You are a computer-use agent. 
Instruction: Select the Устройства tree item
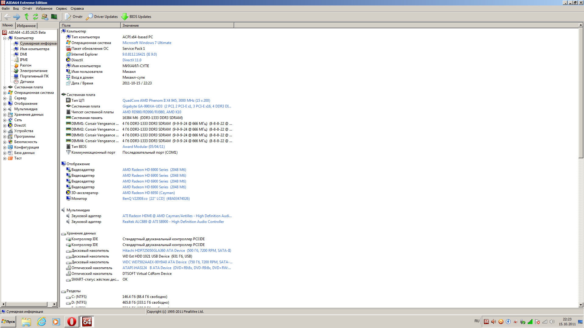point(24,131)
